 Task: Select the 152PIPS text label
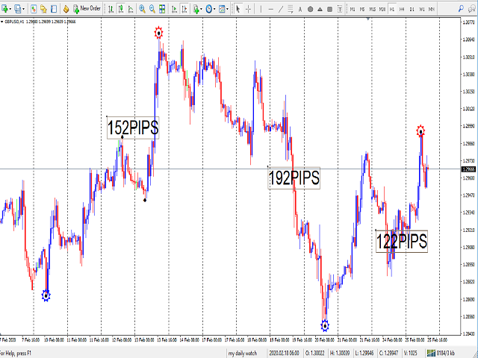click(x=133, y=128)
